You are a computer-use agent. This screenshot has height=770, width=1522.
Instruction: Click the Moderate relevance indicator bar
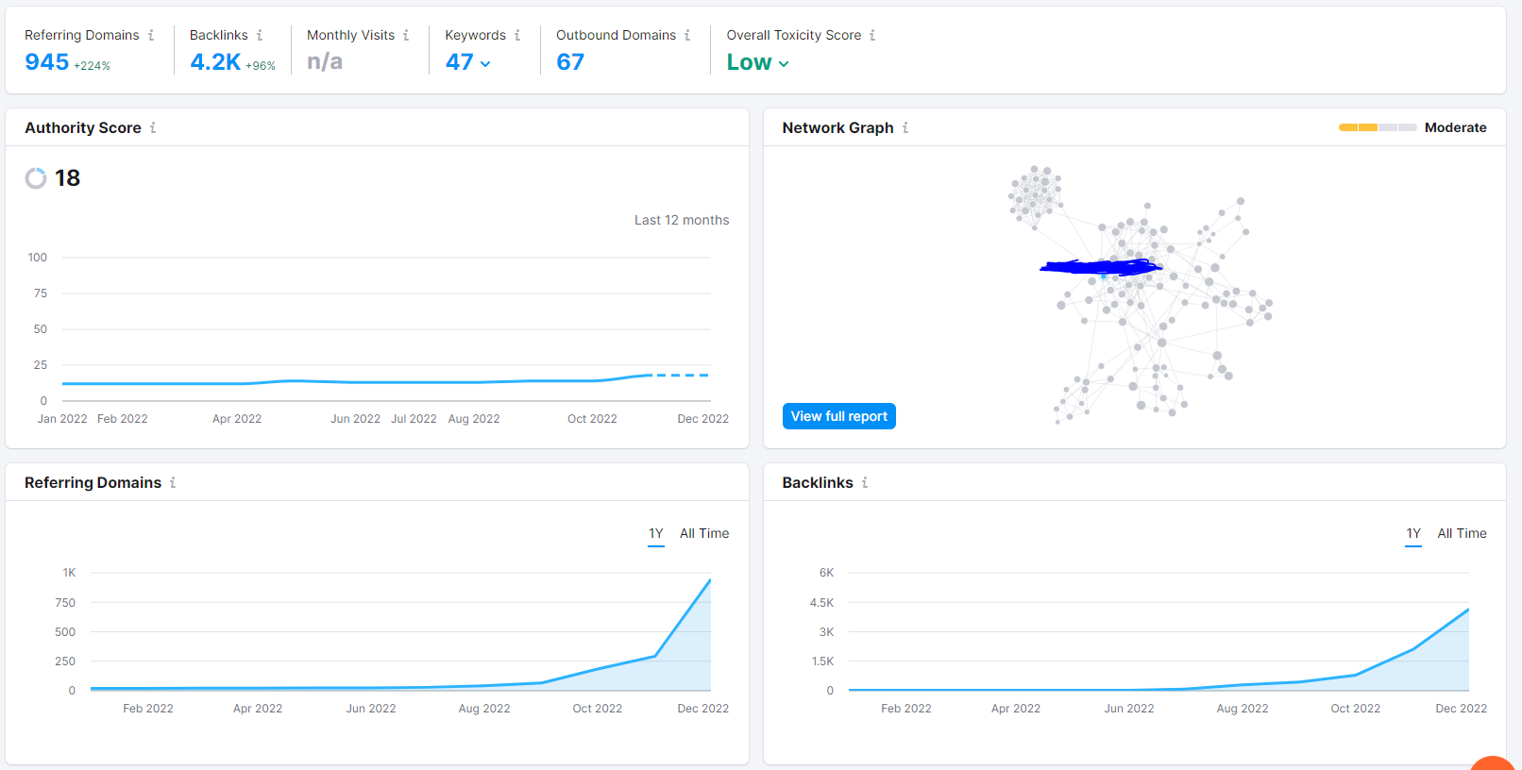tap(1378, 127)
